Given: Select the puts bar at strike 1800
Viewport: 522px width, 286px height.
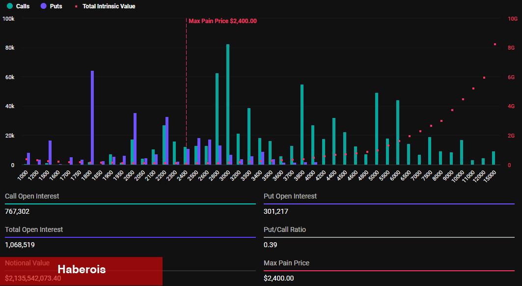Looking at the screenshot, I should [92, 117].
